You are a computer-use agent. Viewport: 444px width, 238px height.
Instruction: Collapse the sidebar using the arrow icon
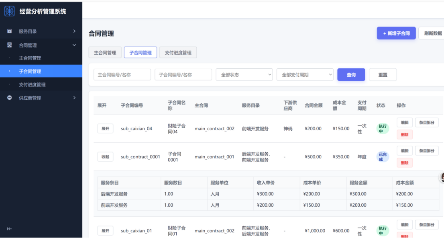(9, 229)
